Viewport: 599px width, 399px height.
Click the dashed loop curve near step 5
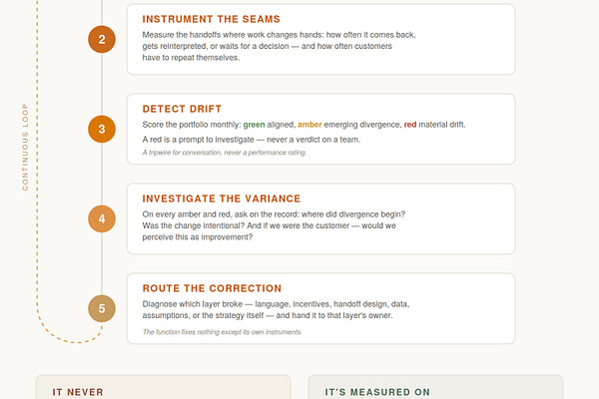[69, 334]
